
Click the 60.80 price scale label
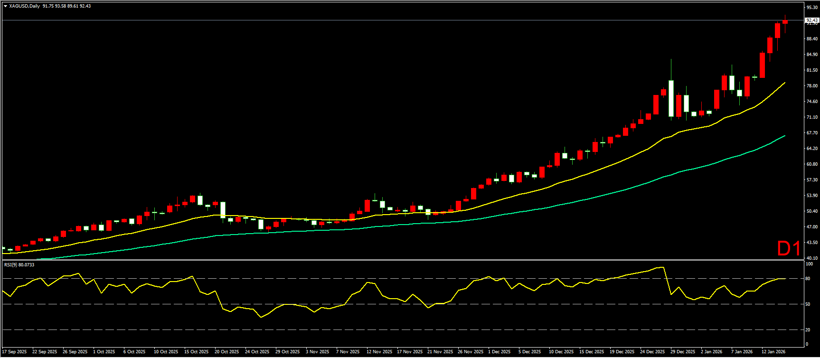coord(811,164)
